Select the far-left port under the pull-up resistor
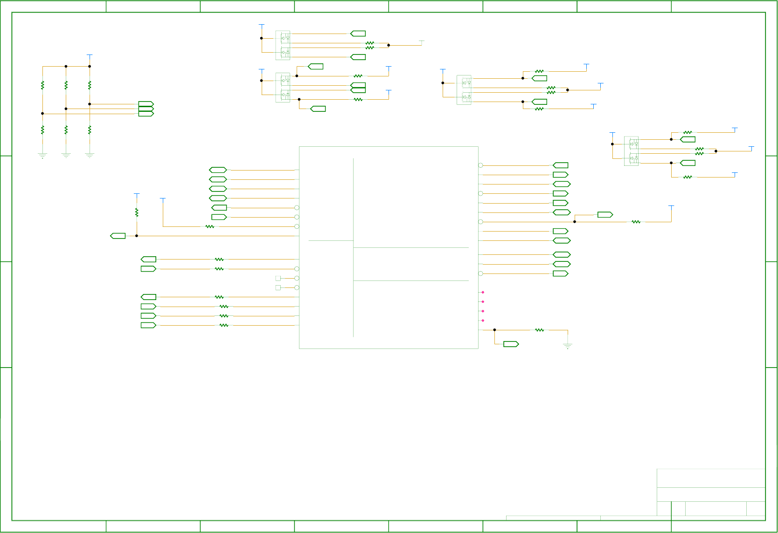778x533 pixels. click(118, 236)
